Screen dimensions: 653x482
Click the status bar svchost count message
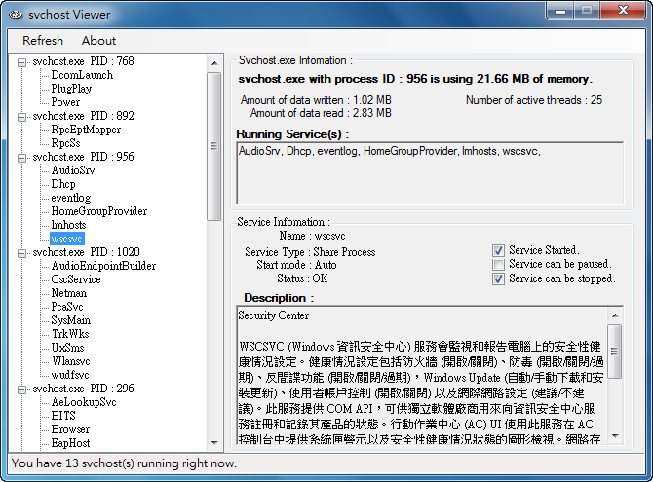click(x=124, y=463)
